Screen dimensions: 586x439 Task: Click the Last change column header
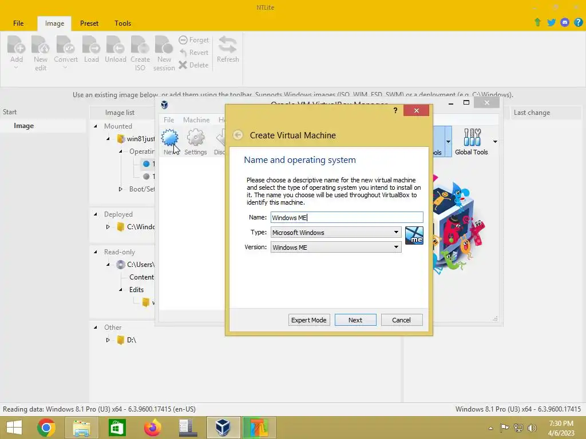coord(532,113)
